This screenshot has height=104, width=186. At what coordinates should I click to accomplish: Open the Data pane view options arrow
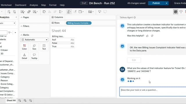(15, 33)
